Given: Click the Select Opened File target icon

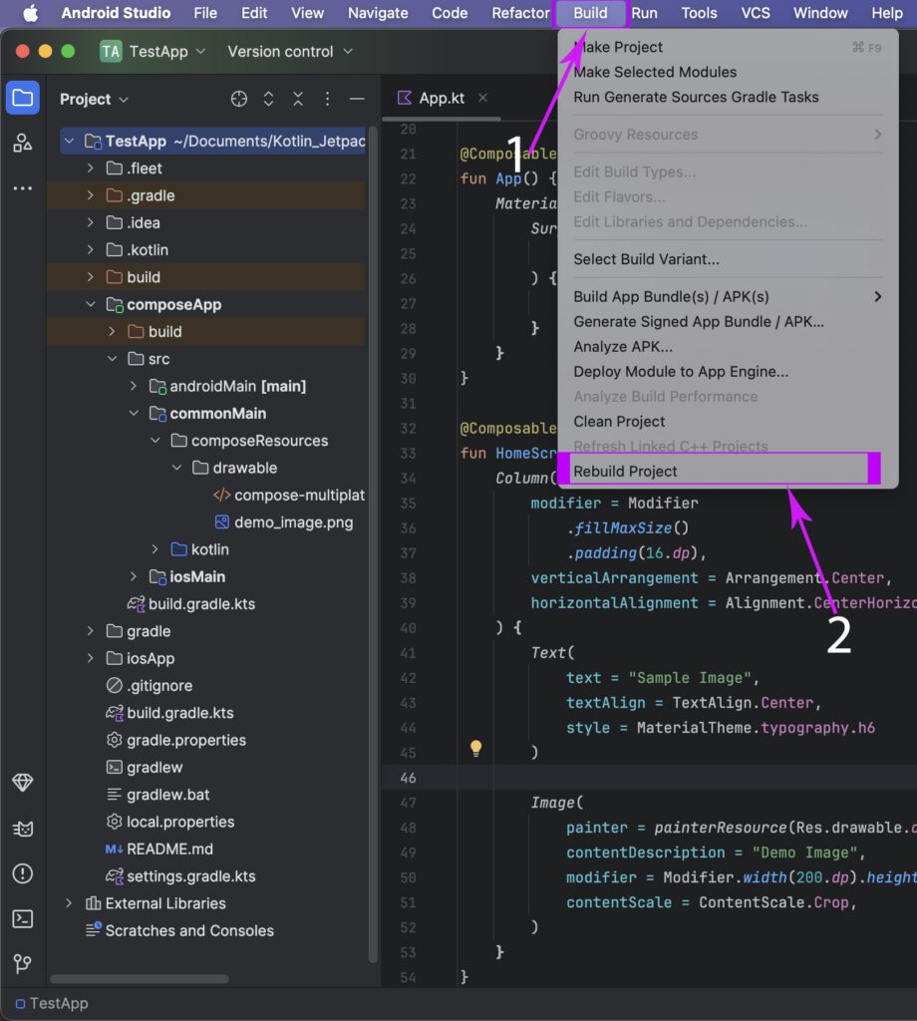Looking at the screenshot, I should tap(238, 99).
